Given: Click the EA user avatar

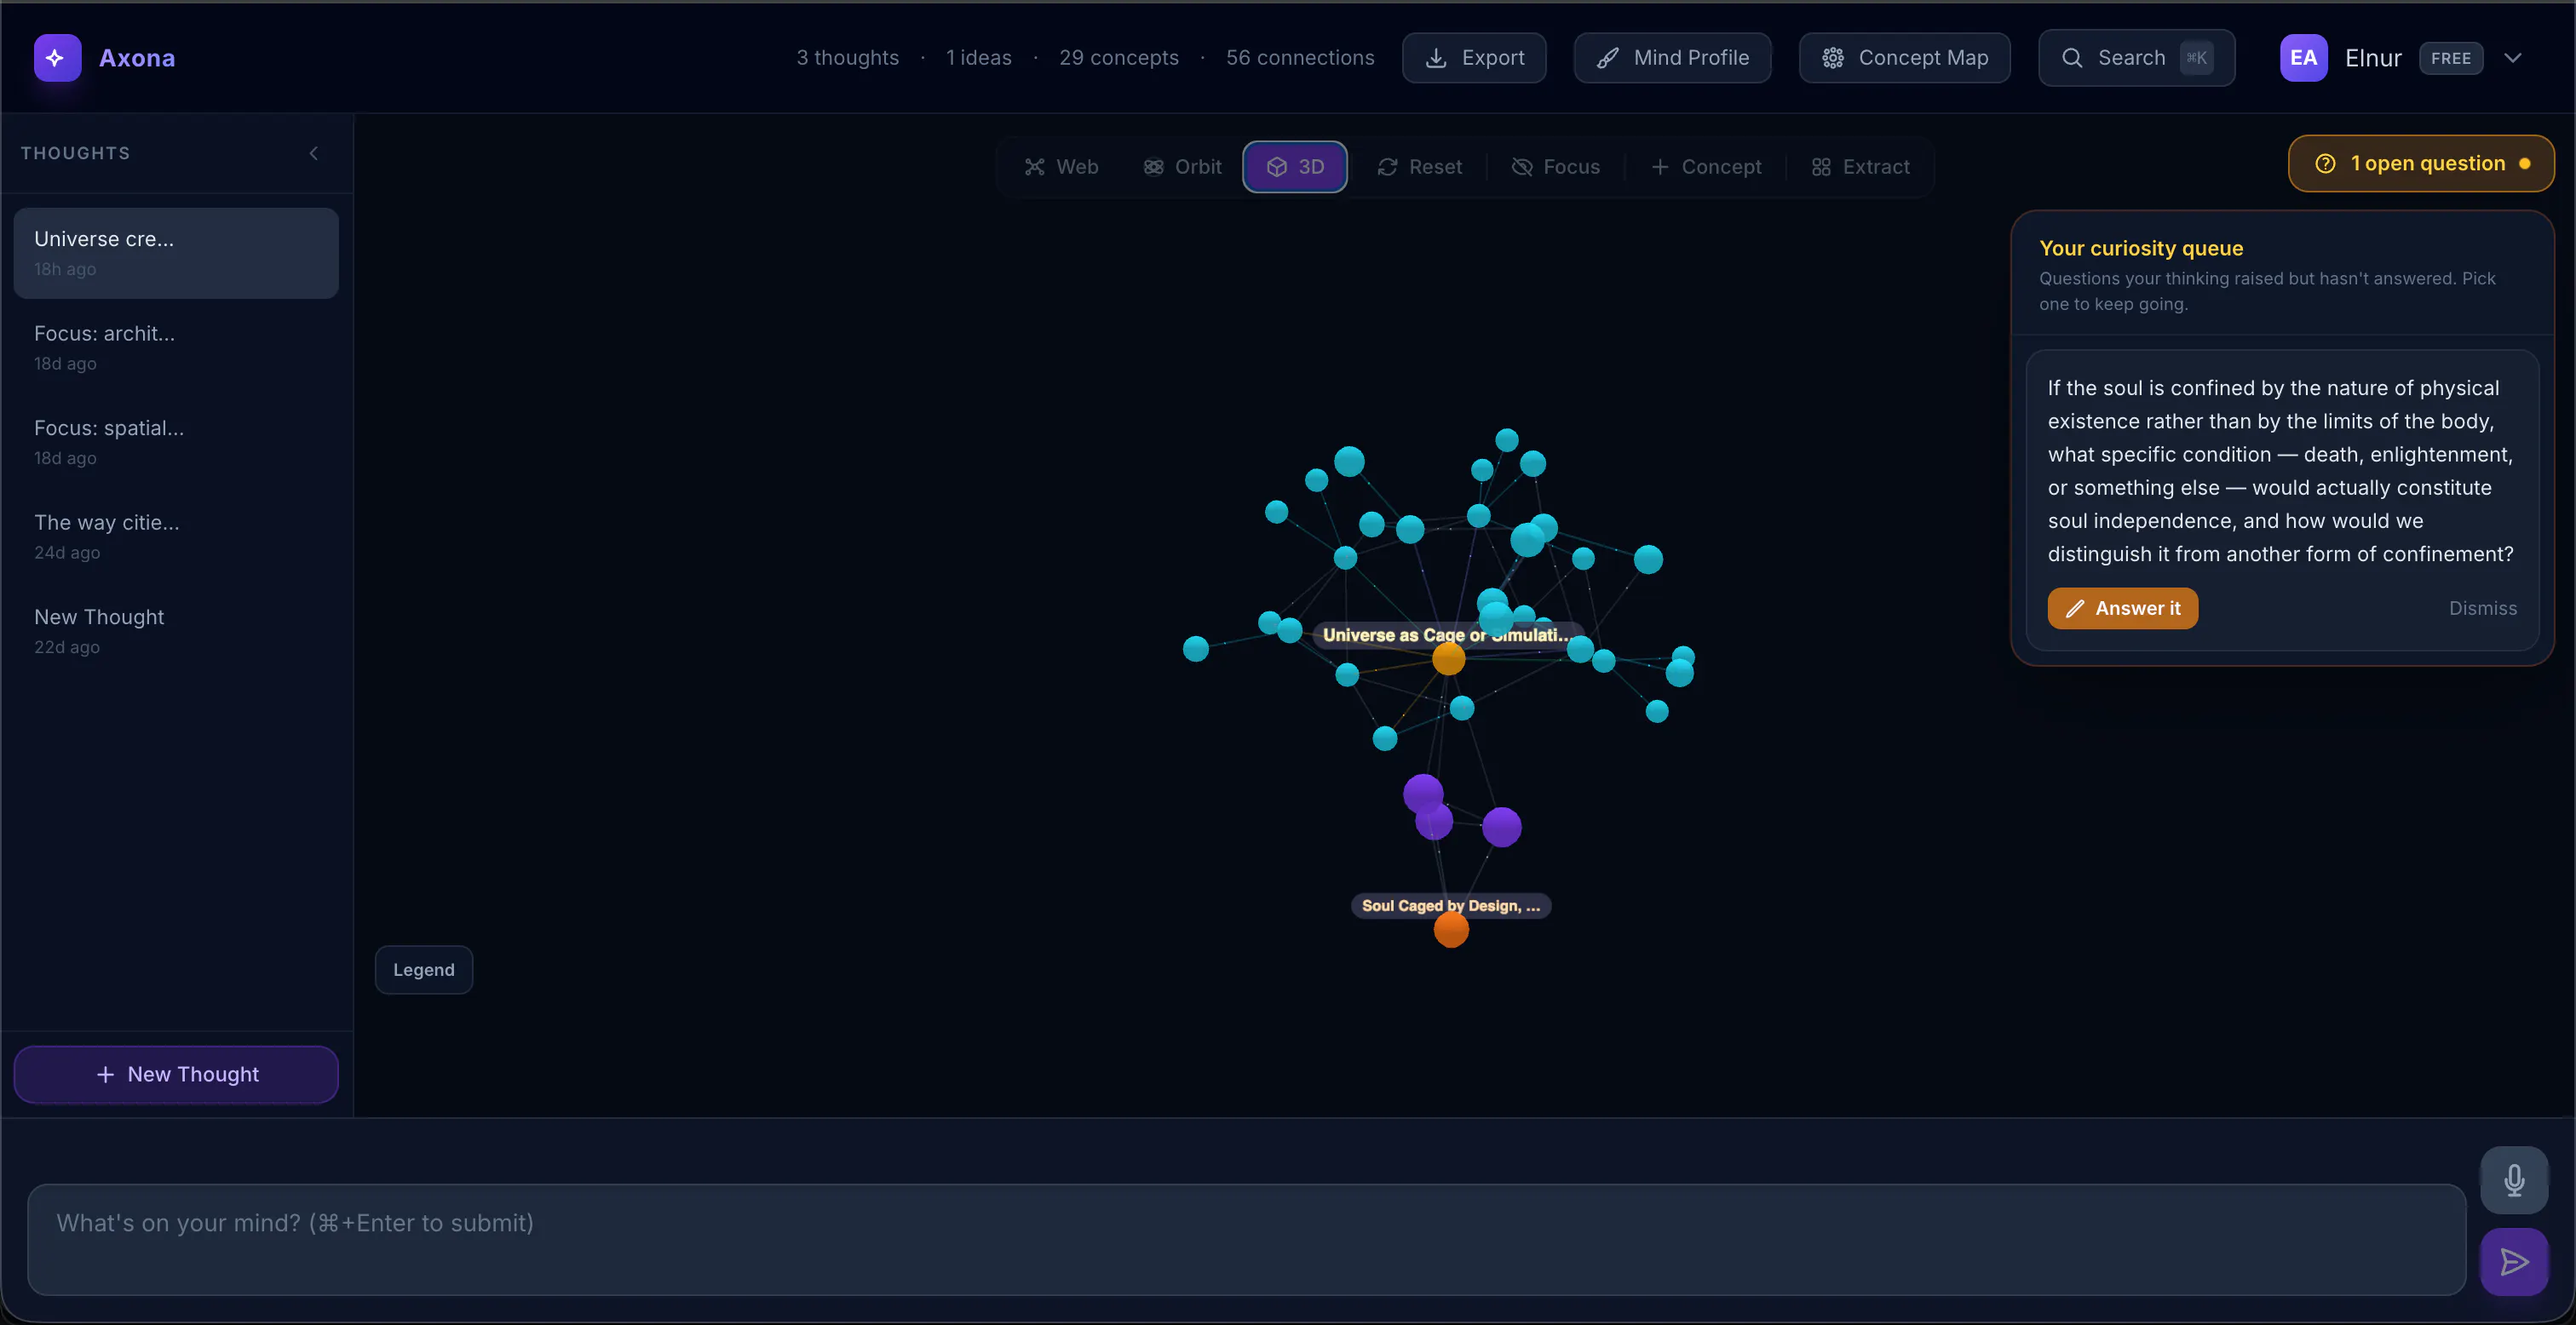Looking at the screenshot, I should (2303, 58).
